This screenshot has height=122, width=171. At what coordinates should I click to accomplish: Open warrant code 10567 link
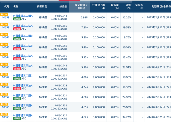click(x=6, y=87)
